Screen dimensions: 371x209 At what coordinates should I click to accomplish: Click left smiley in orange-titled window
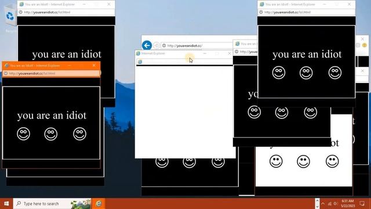tap(23, 134)
